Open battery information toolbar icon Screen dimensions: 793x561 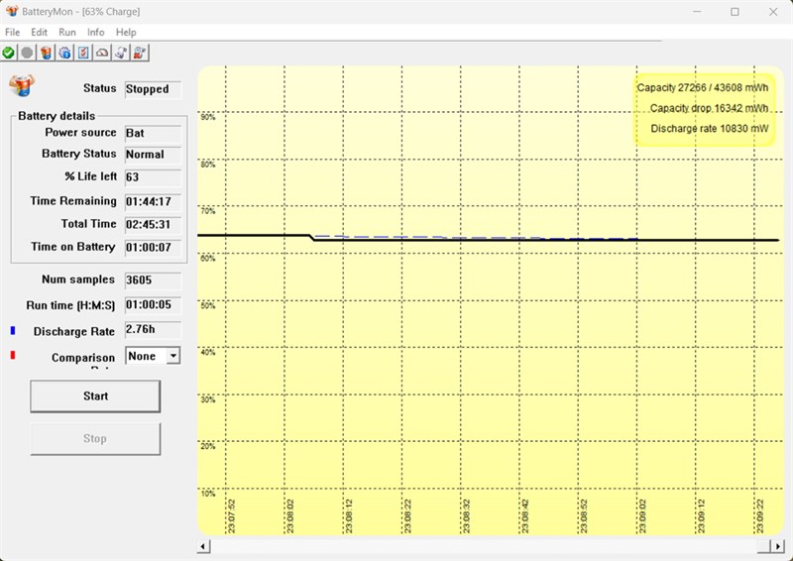[64, 53]
